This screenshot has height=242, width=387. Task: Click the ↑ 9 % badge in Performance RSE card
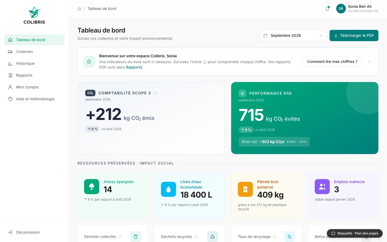246,130
